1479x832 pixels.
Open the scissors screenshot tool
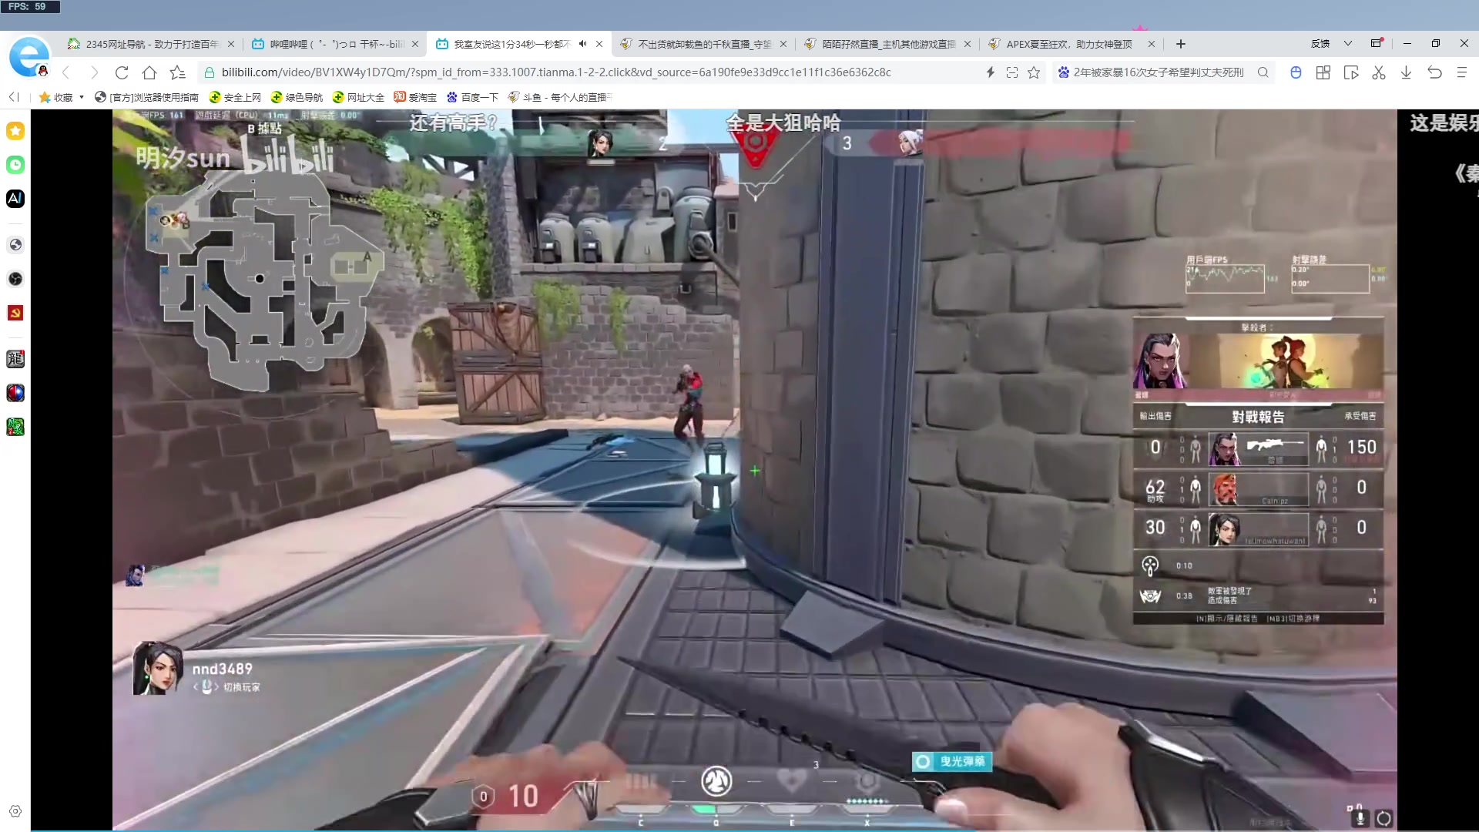point(1379,72)
